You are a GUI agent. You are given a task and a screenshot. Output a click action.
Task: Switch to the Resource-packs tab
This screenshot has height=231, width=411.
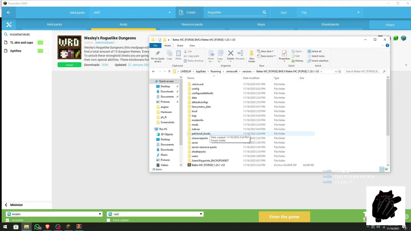coord(192,24)
